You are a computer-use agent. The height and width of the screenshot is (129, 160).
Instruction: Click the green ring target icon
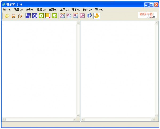[x=41, y=16]
